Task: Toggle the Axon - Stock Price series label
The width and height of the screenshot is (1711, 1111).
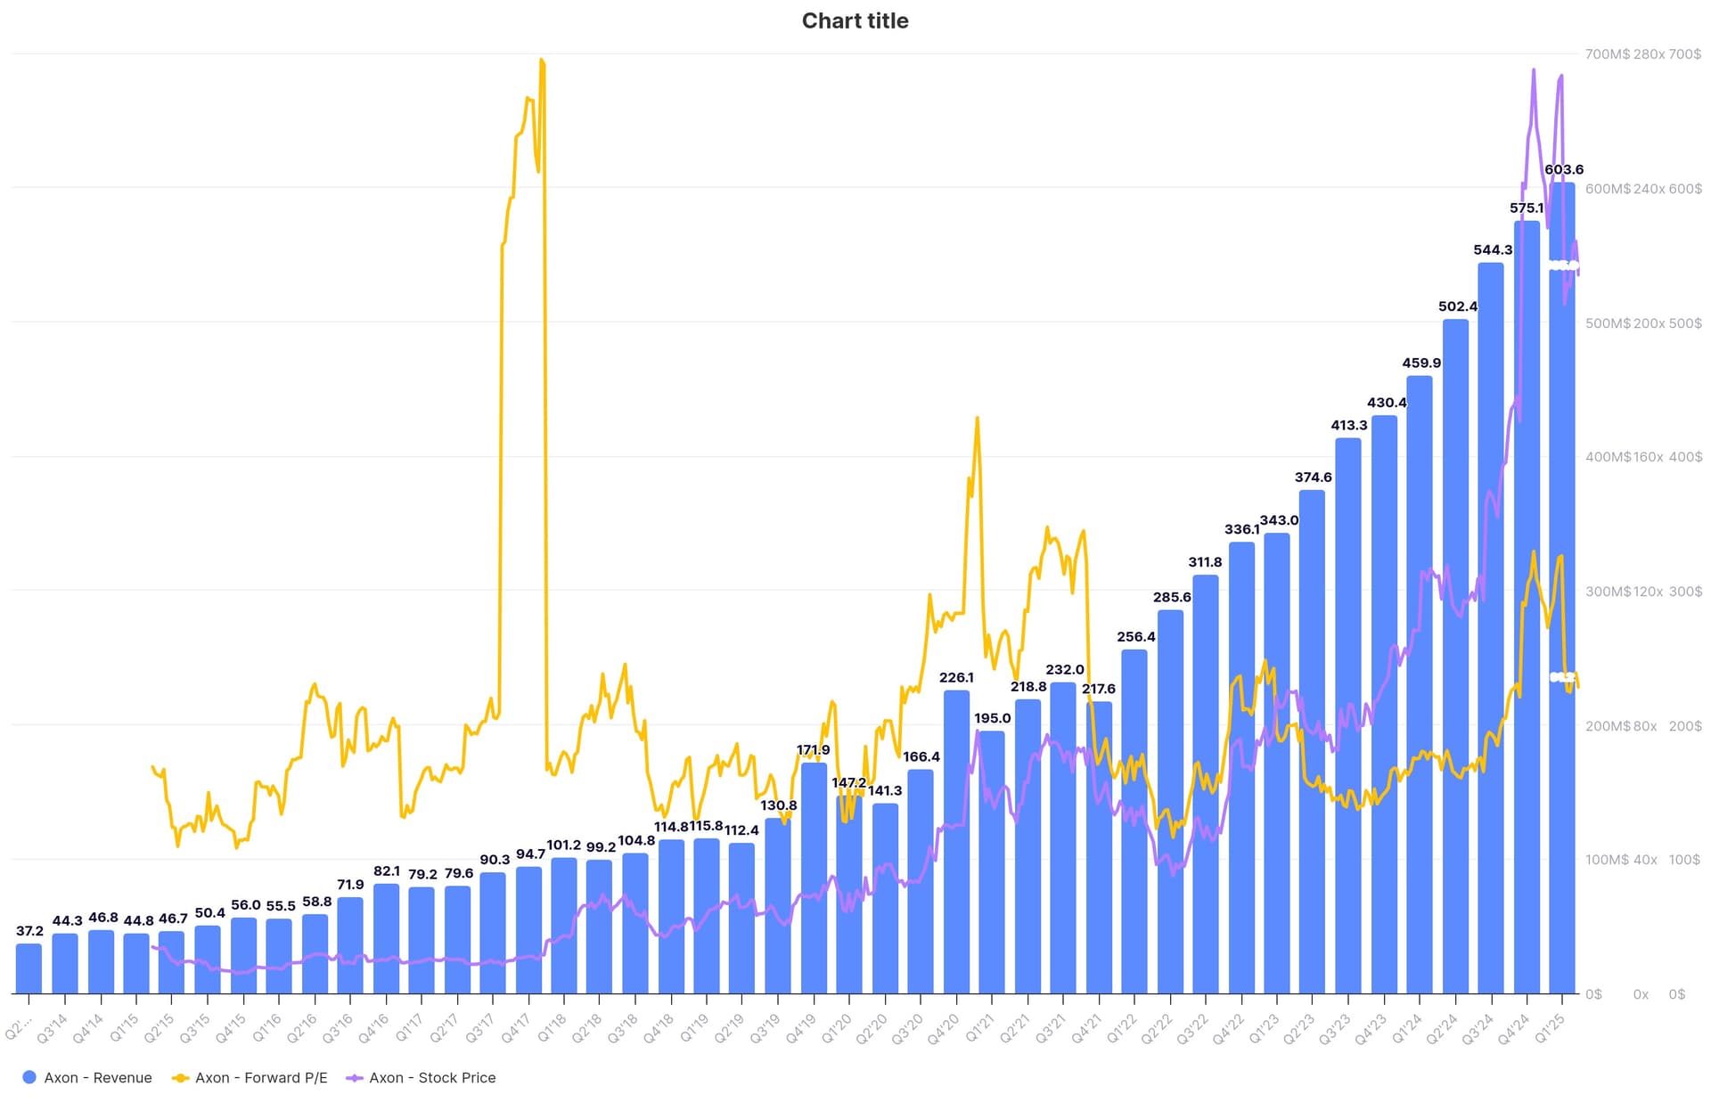Action: point(432,1077)
